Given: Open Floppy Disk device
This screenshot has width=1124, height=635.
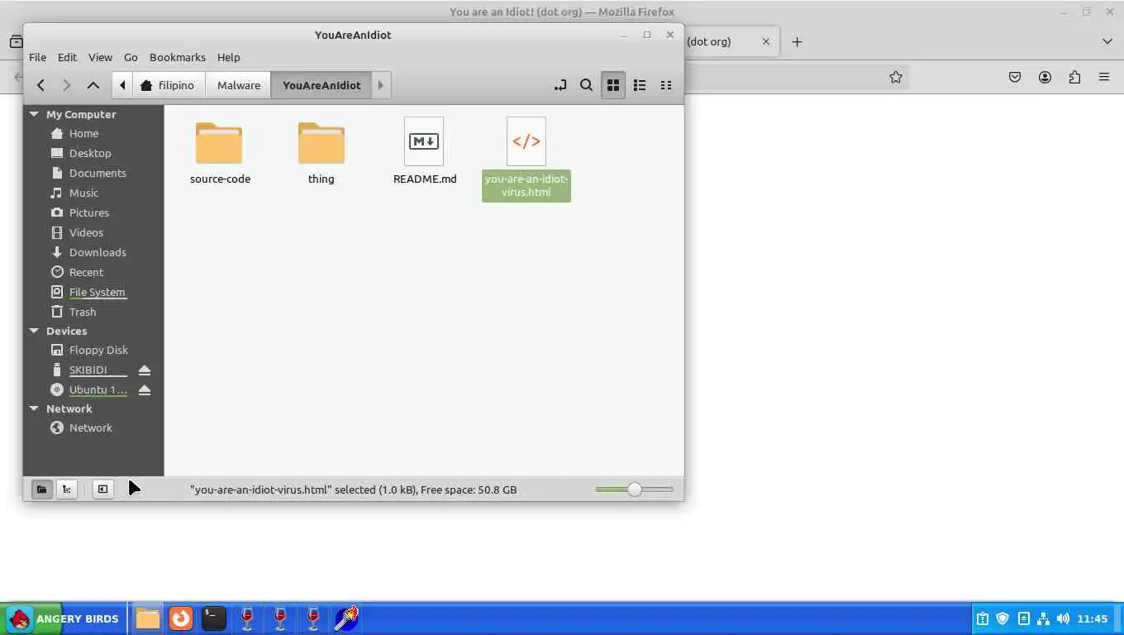Looking at the screenshot, I should [98, 350].
